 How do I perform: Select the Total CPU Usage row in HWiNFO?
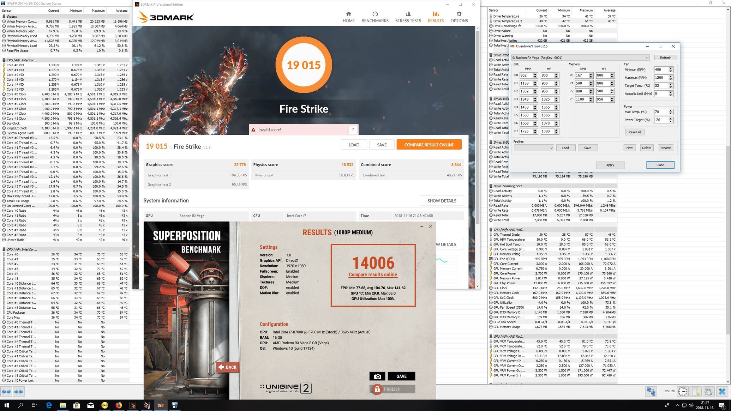(65, 201)
